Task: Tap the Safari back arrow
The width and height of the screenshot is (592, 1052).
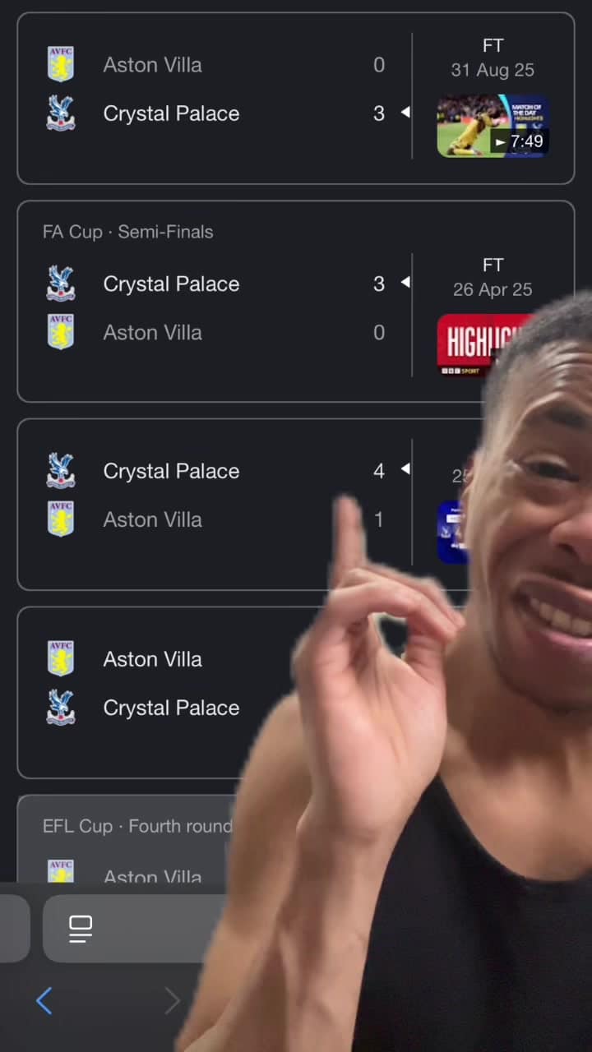Action: click(x=44, y=1001)
